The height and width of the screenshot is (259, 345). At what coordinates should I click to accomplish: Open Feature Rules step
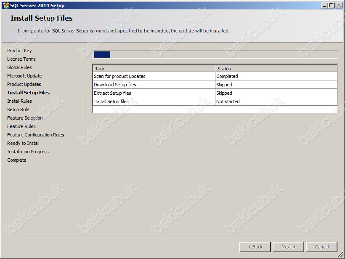(x=21, y=126)
